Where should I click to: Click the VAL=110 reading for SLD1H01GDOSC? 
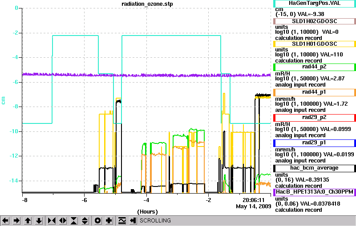(x=332, y=55)
